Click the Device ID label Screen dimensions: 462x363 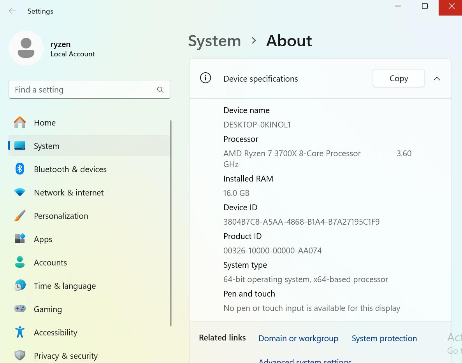tap(240, 208)
